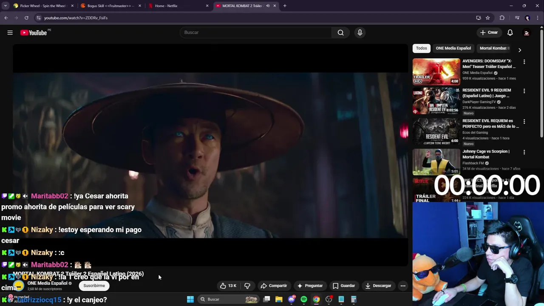
Task: Click the magnifier search button
Action: point(340,33)
